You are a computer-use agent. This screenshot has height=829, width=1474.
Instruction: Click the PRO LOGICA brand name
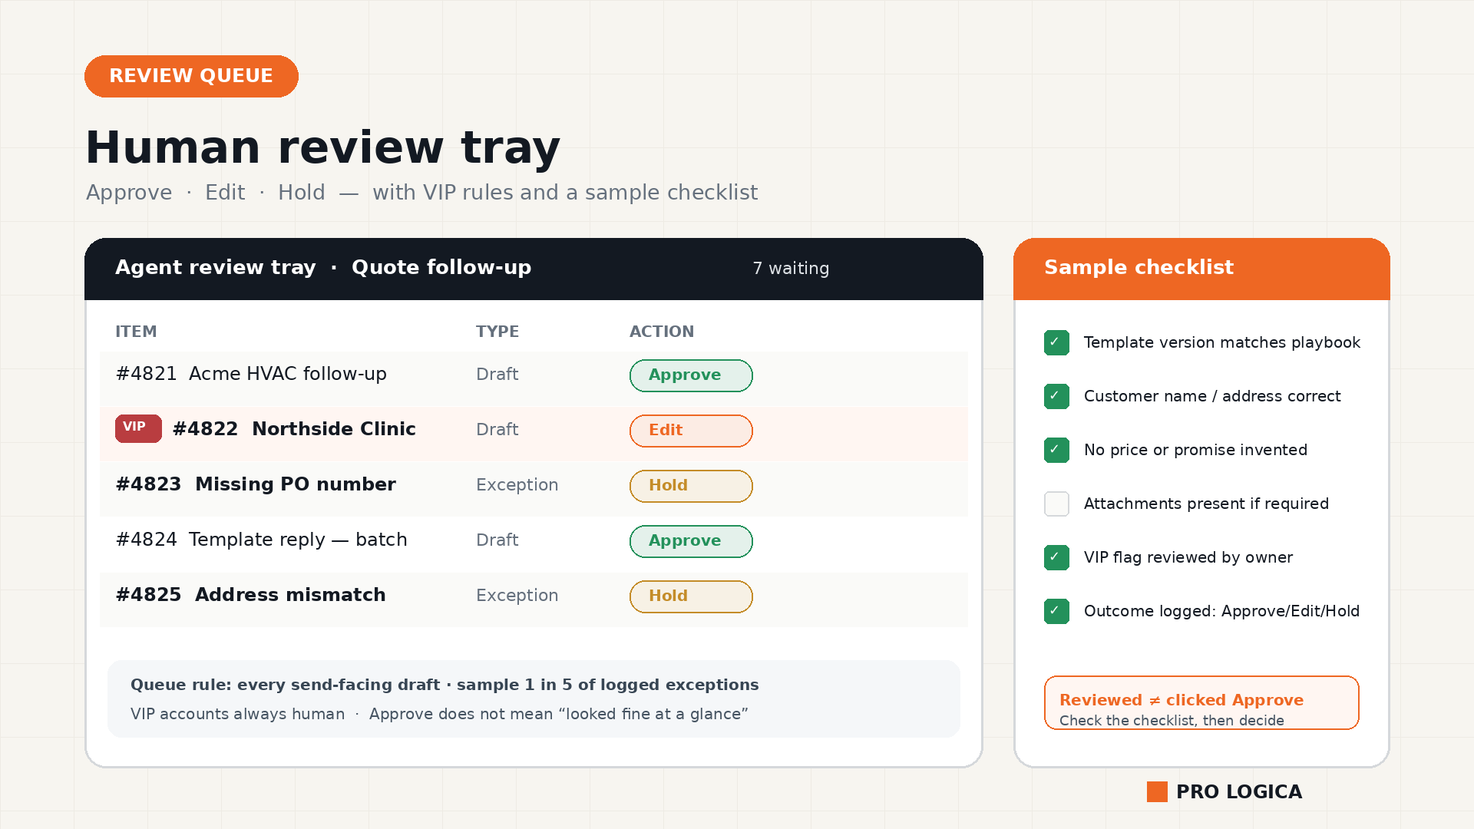coord(1239,792)
